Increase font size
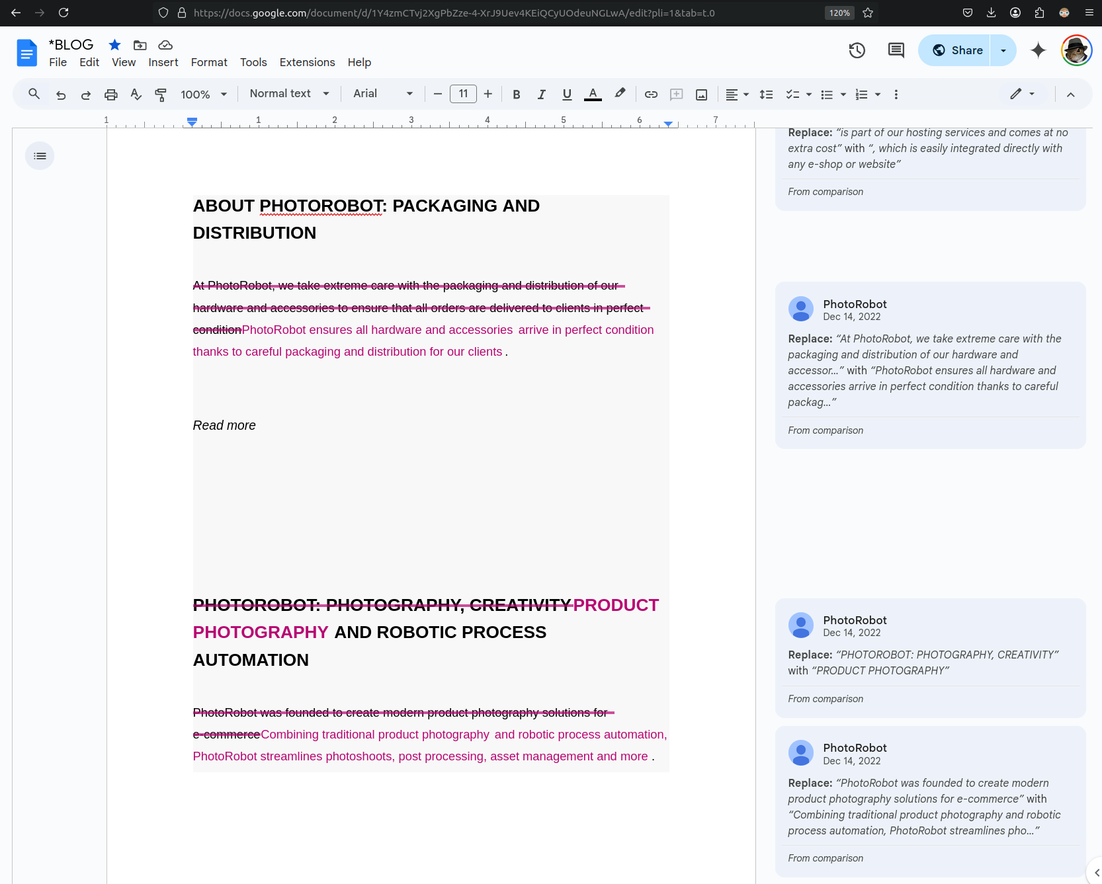1102x884 pixels. point(488,94)
